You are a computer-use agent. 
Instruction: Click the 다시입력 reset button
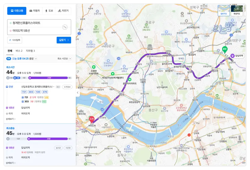[15, 40]
